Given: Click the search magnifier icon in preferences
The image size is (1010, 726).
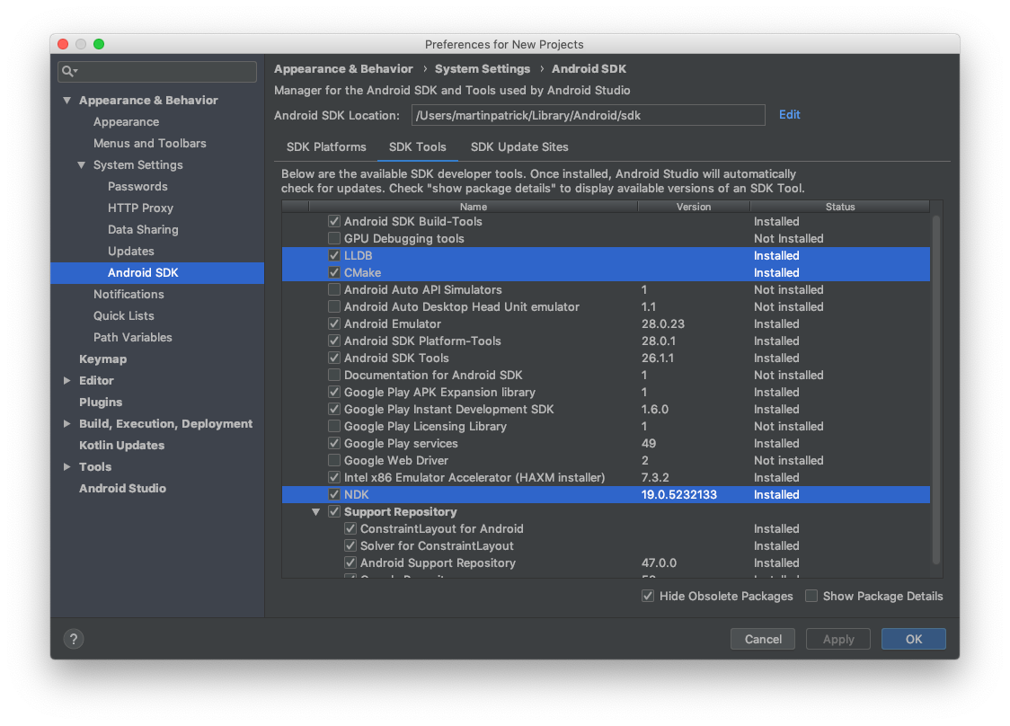Looking at the screenshot, I should (x=69, y=71).
